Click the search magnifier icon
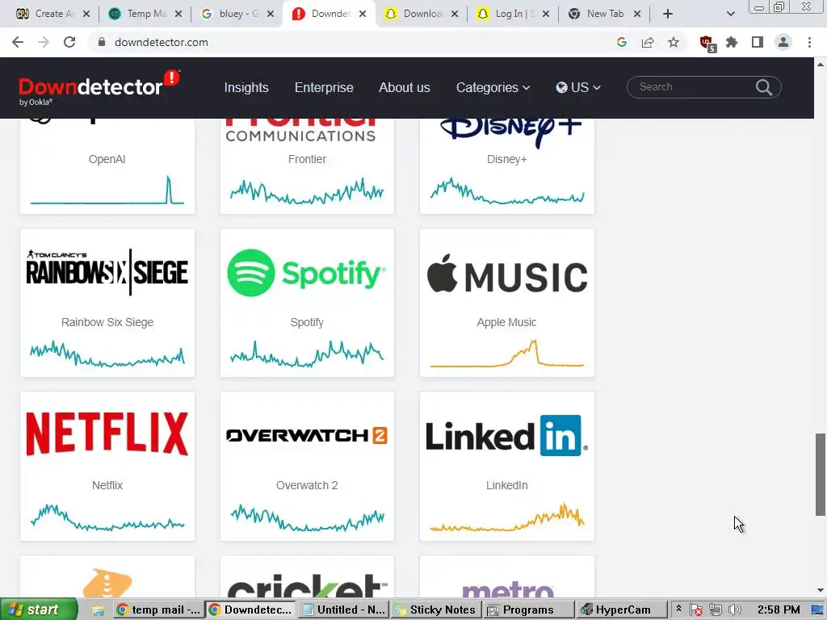Image resolution: width=827 pixels, height=620 pixels. pyautogui.click(x=764, y=87)
